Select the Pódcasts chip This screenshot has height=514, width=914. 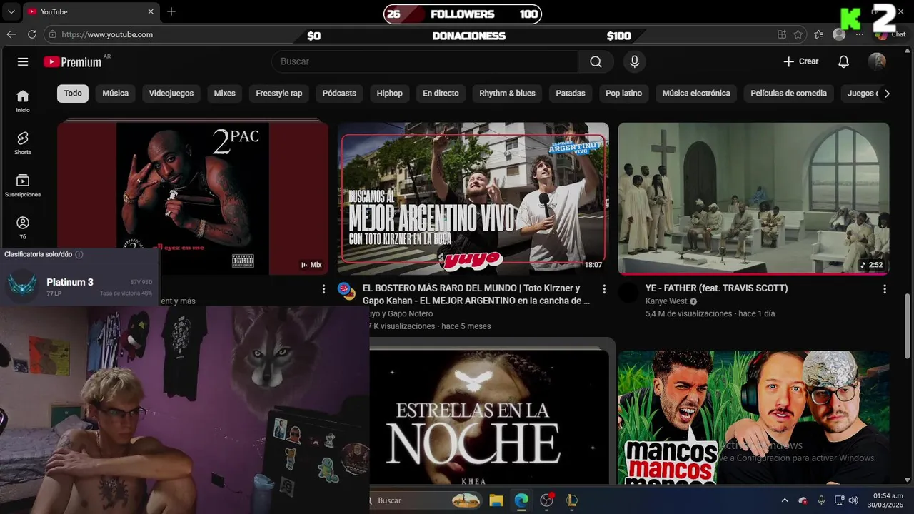339,94
